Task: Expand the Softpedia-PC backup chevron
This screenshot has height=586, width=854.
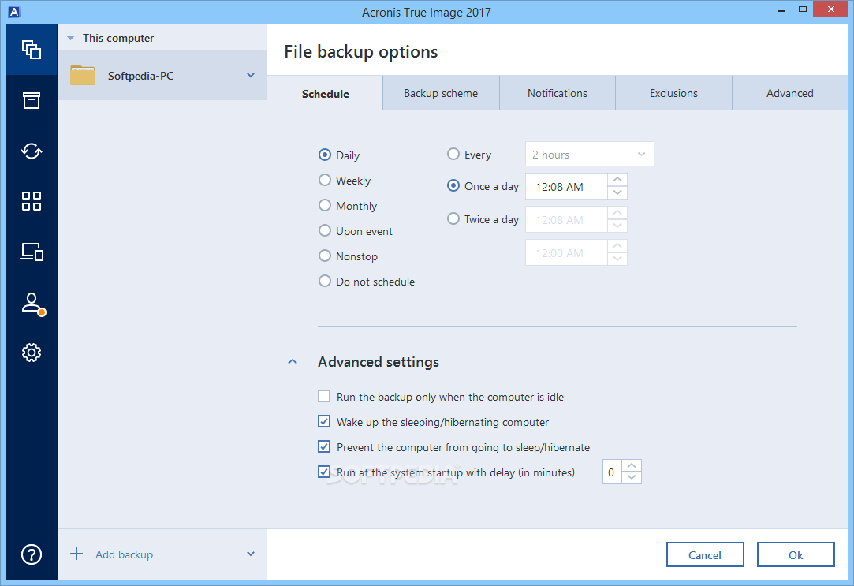Action: (251, 75)
